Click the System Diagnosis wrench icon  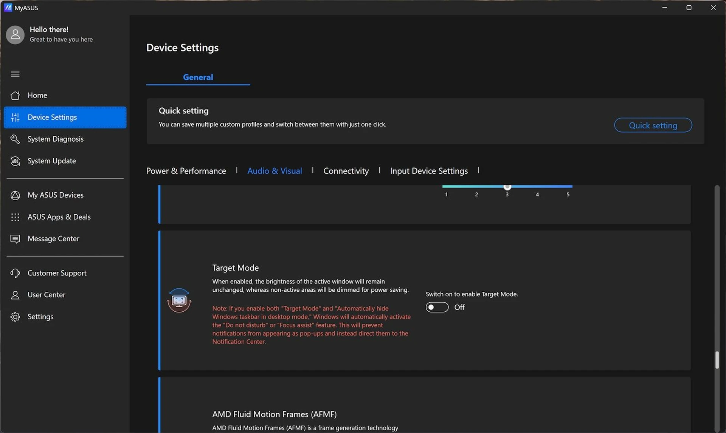[15, 139]
